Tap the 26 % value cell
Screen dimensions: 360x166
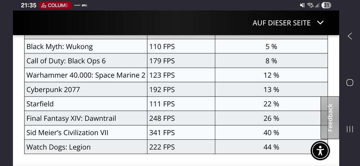[x=271, y=118]
